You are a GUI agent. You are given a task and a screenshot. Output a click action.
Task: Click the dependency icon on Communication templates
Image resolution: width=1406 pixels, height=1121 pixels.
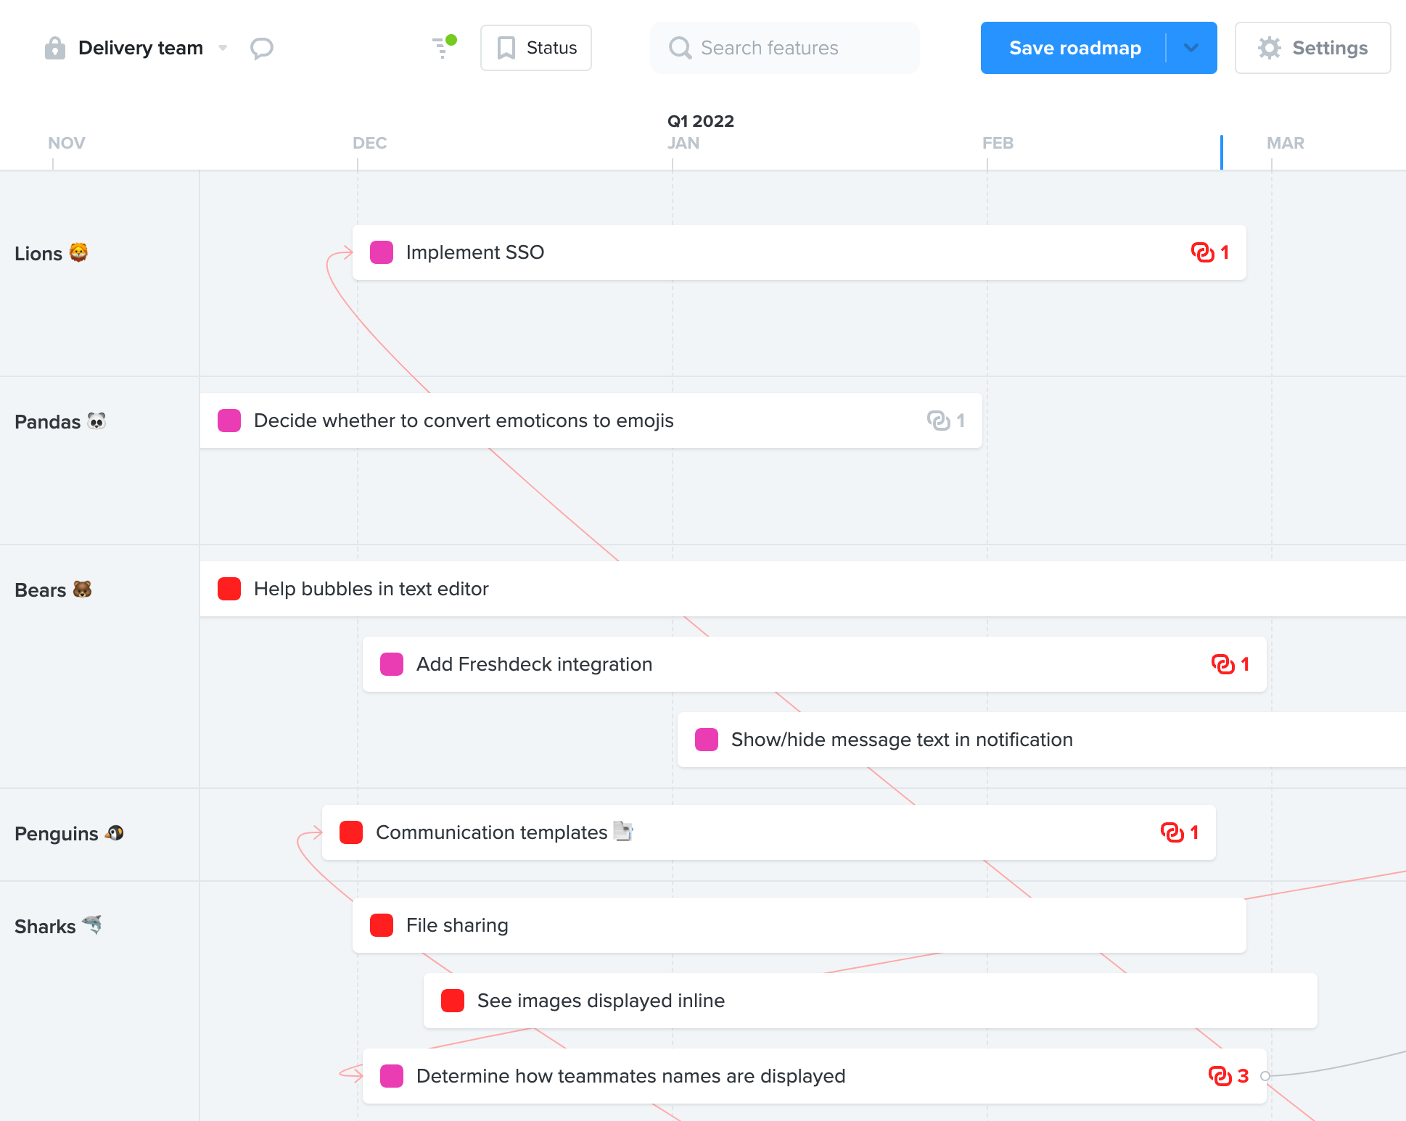[1172, 832]
